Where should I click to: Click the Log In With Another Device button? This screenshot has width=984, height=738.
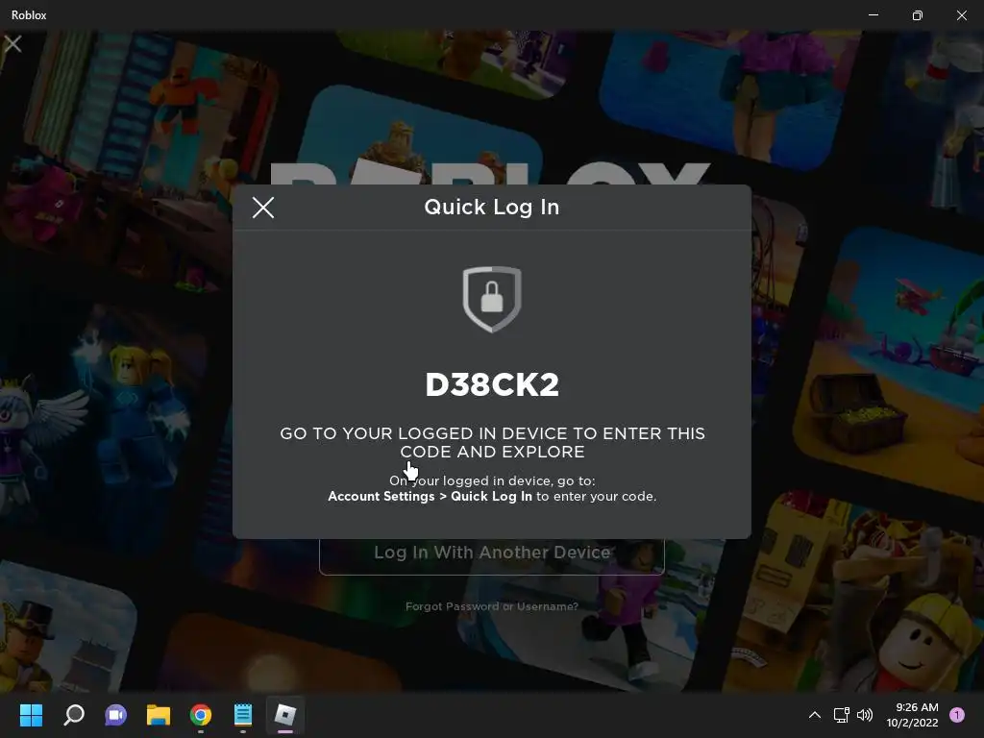click(x=492, y=554)
